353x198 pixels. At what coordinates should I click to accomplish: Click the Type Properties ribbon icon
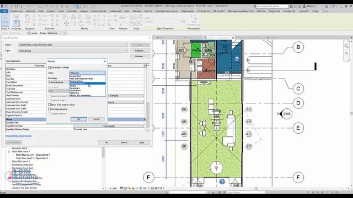16,16
